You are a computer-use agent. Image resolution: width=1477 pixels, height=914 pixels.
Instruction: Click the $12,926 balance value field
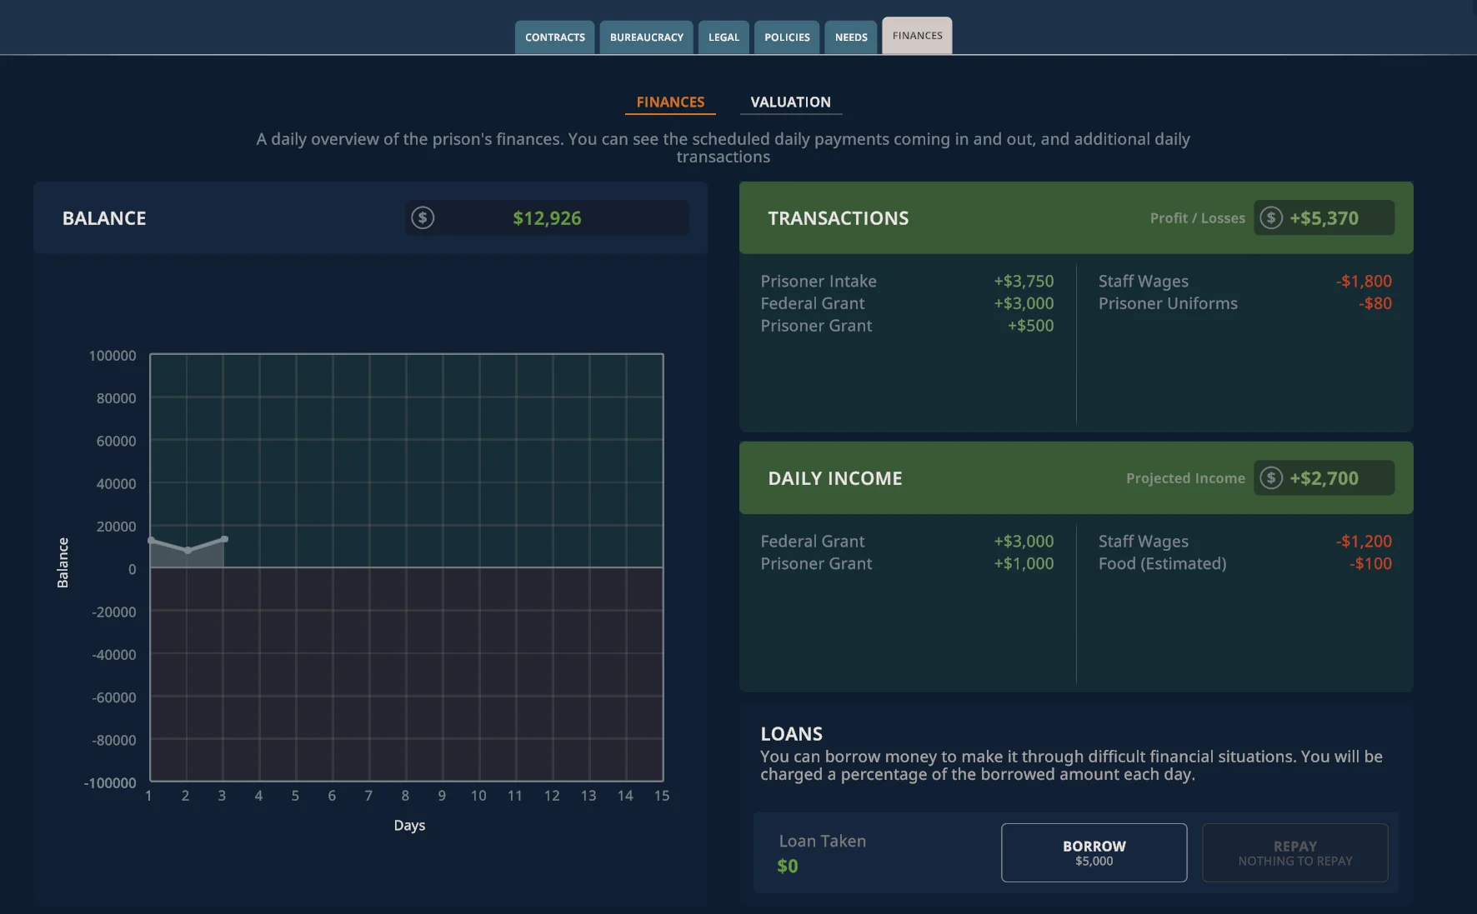pos(547,218)
